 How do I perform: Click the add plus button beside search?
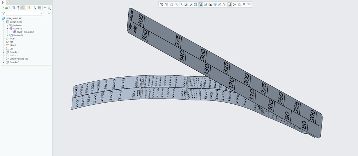click(x=49, y=13)
